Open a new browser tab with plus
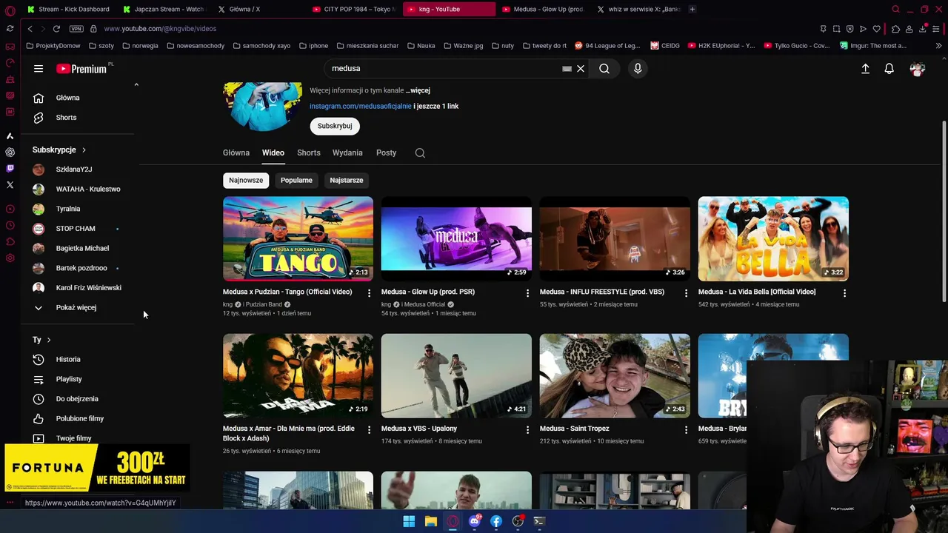This screenshot has width=948, height=533. point(692,9)
